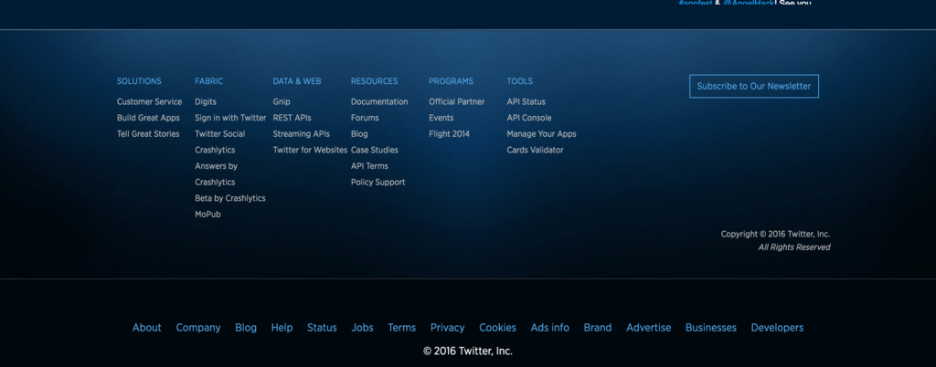Open Manage Your Apps link
This screenshot has width=936, height=367.
tap(541, 134)
